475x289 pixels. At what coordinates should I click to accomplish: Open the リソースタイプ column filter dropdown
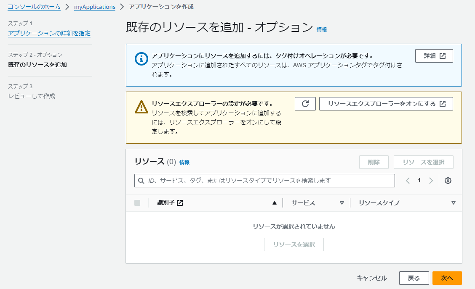point(454,203)
